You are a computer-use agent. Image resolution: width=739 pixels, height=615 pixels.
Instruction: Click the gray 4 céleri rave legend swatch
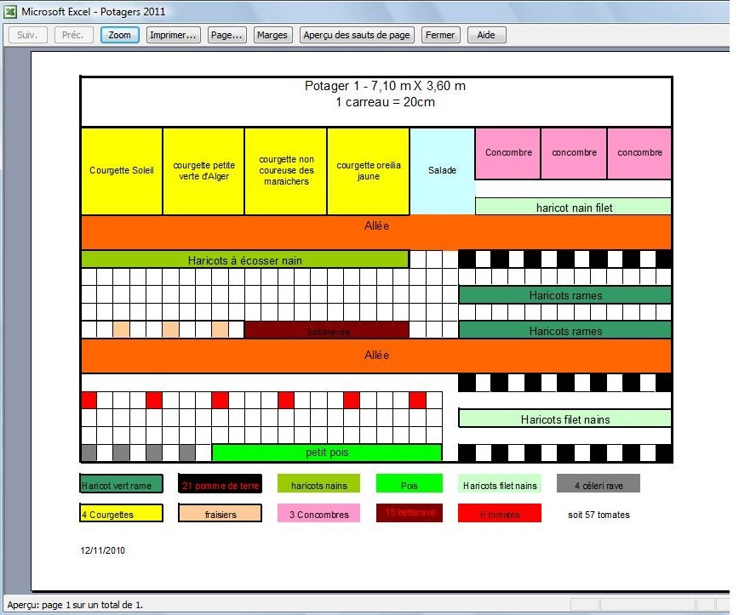[x=599, y=485]
